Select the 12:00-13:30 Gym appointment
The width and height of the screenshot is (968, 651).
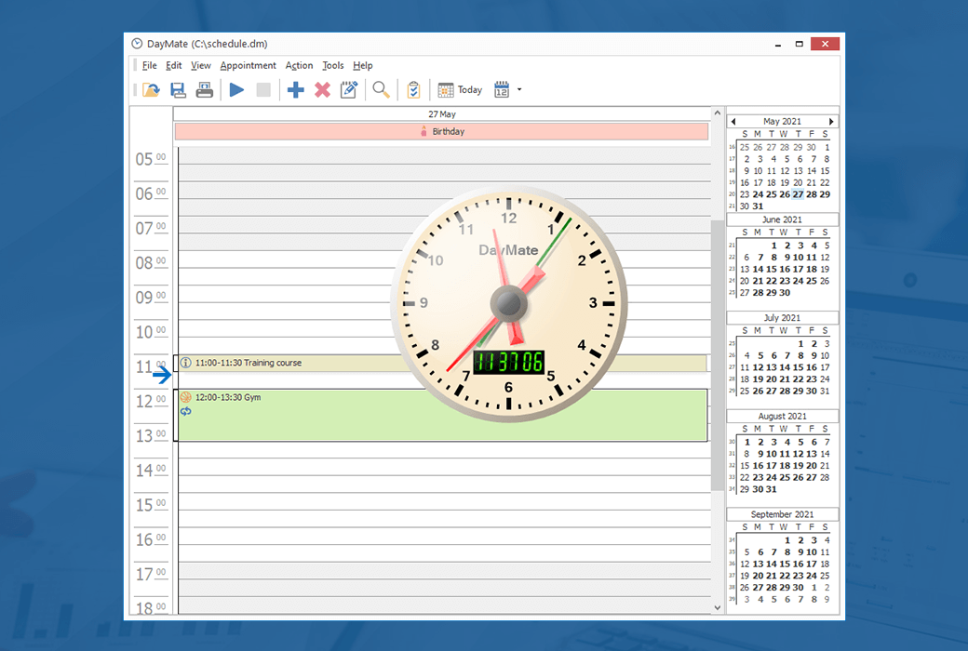(443, 415)
